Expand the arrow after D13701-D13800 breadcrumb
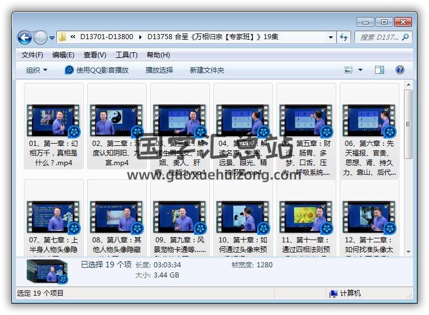429x315 pixels. pos(141,37)
